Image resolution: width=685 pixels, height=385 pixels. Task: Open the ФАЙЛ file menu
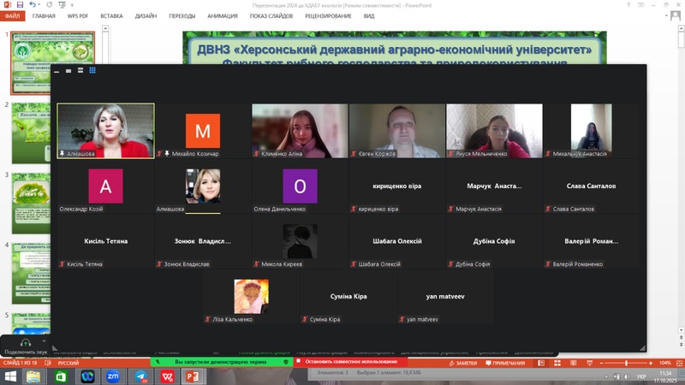point(12,15)
